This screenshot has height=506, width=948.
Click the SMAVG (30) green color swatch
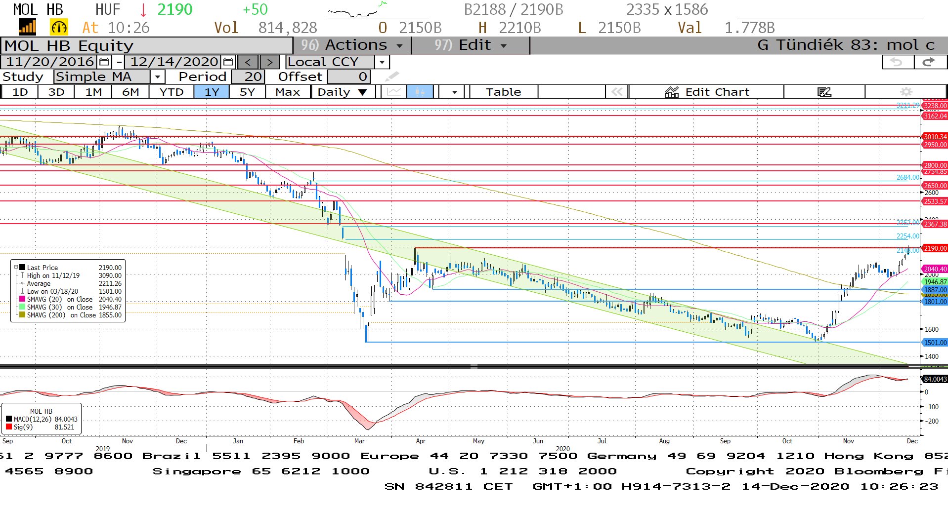tap(22, 307)
